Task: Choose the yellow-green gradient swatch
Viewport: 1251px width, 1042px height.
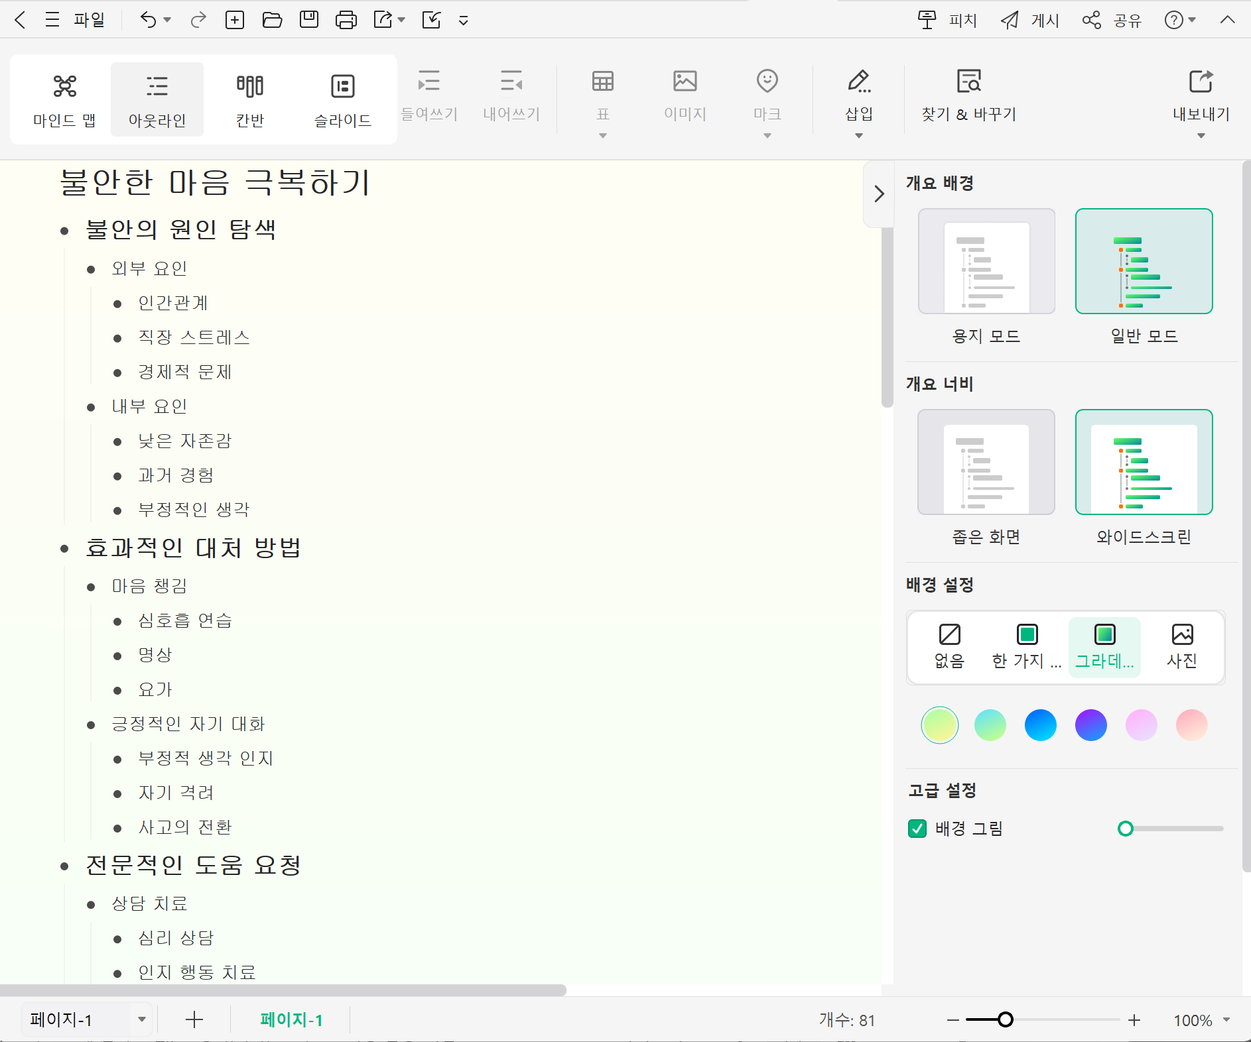Action: 940,725
